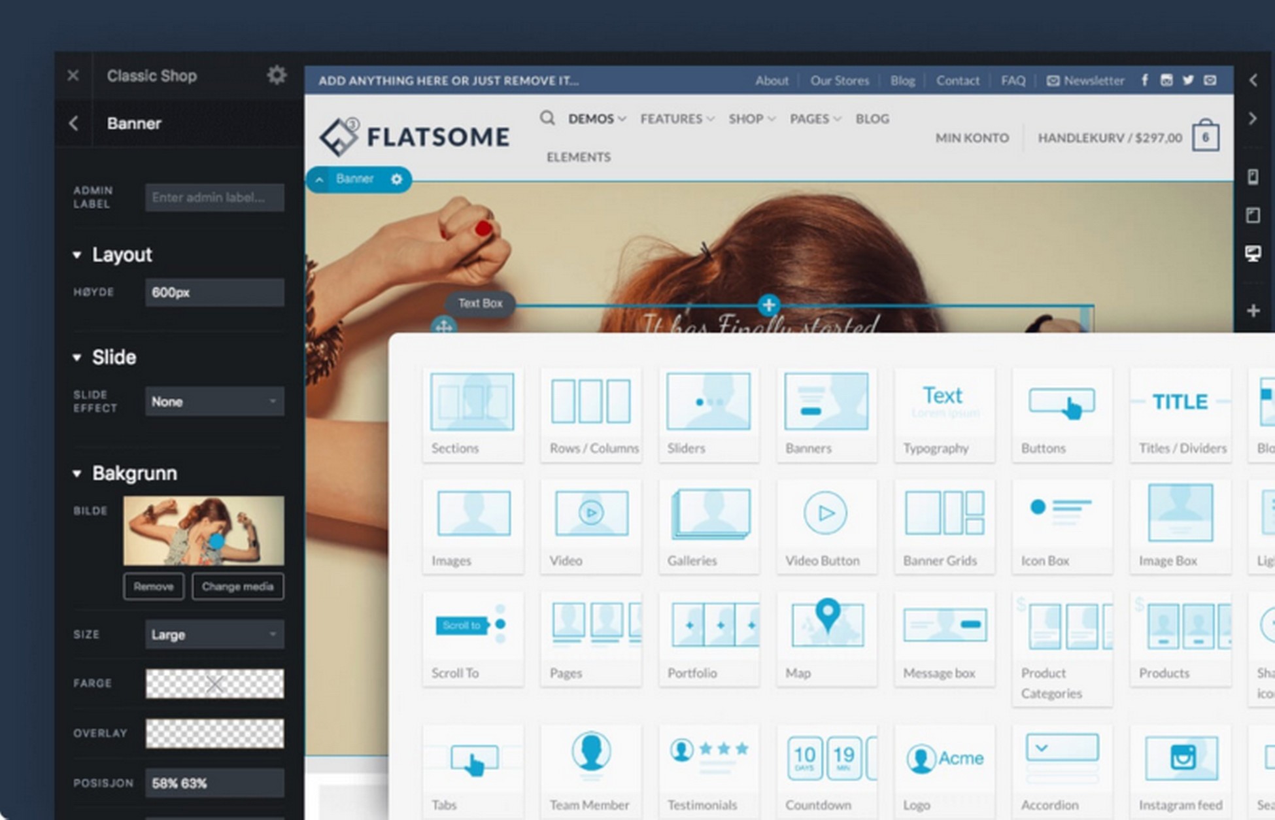Switch to mobile preview icon
1275x820 pixels.
tap(1253, 177)
